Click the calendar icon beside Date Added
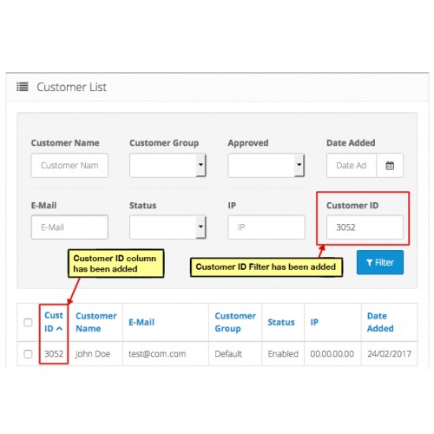Screen dimensions: 434x434 [390, 166]
